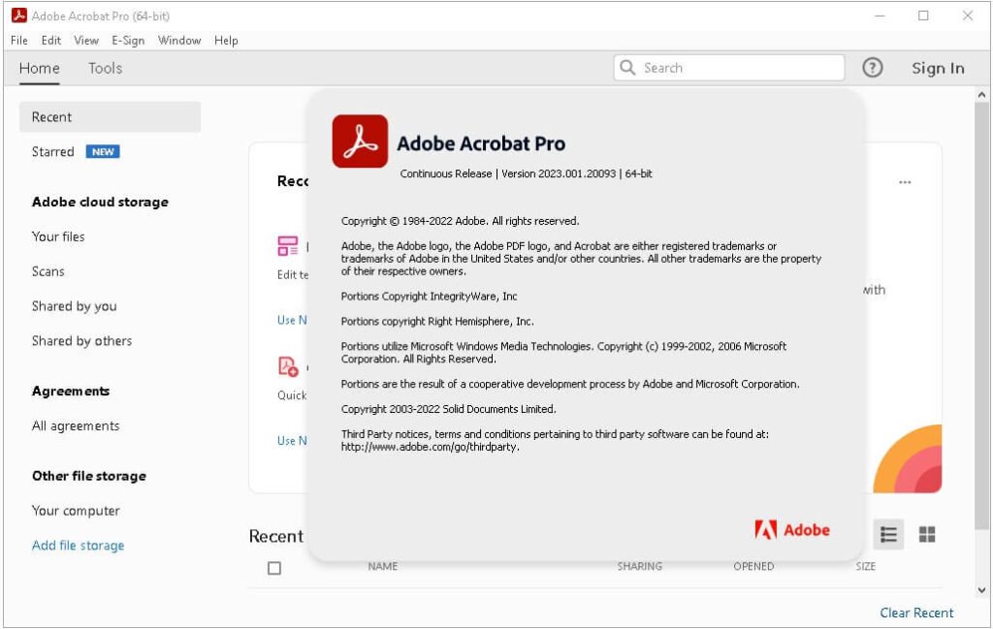993x629 pixels.
Task: Open Your files in cloud storage
Action: point(58,236)
